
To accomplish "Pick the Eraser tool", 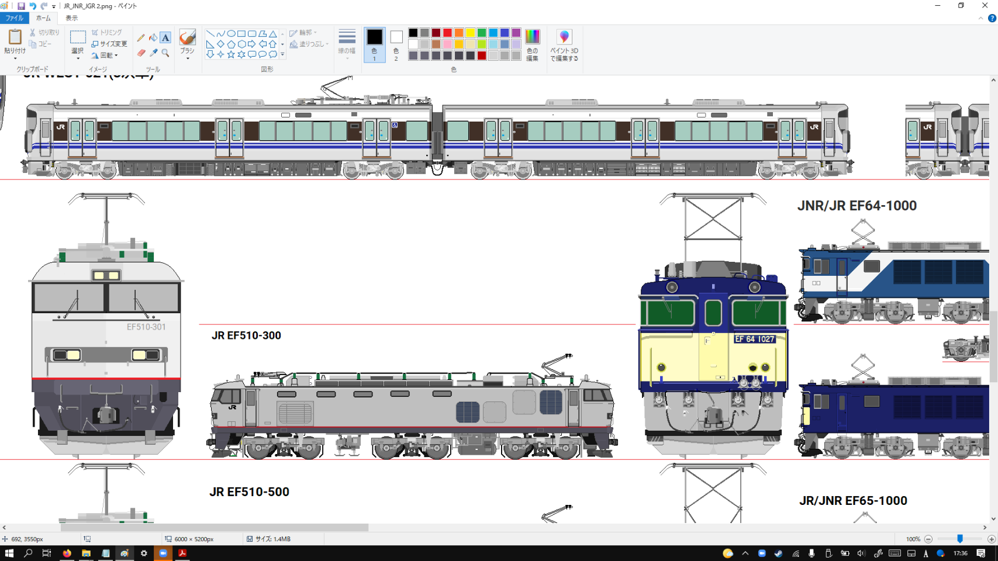I will 141,53.
